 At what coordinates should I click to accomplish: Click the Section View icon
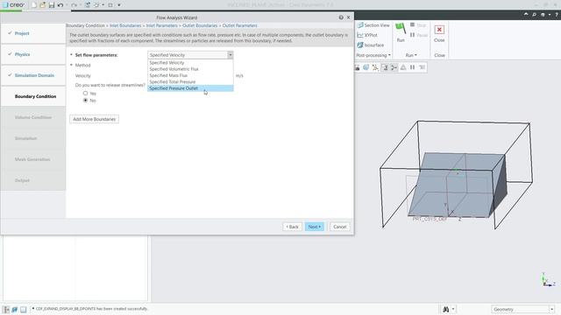(x=360, y=25)
